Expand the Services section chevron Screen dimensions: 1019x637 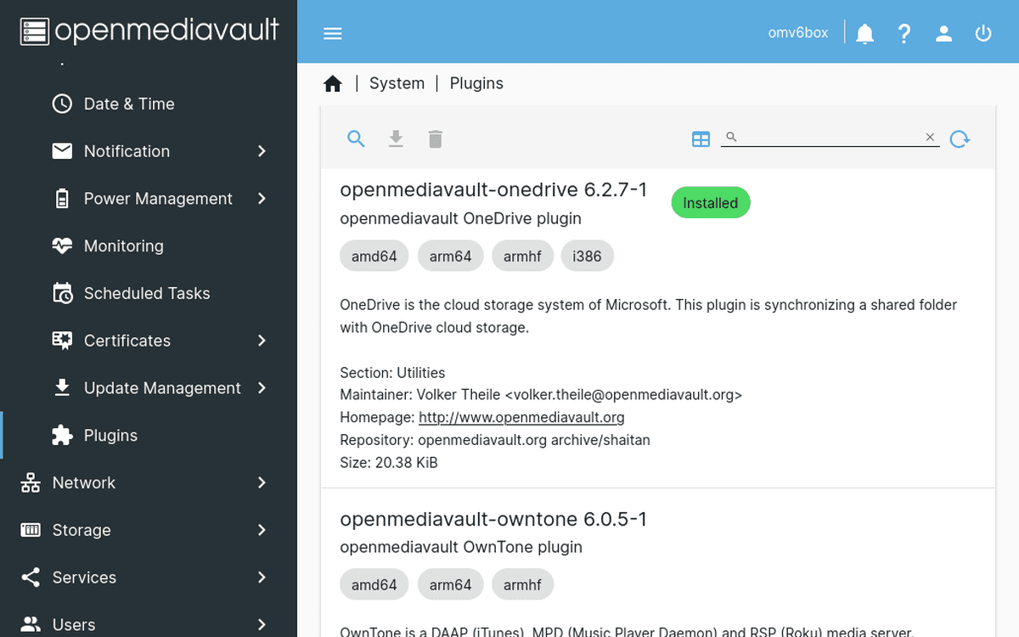coord(262,578)
